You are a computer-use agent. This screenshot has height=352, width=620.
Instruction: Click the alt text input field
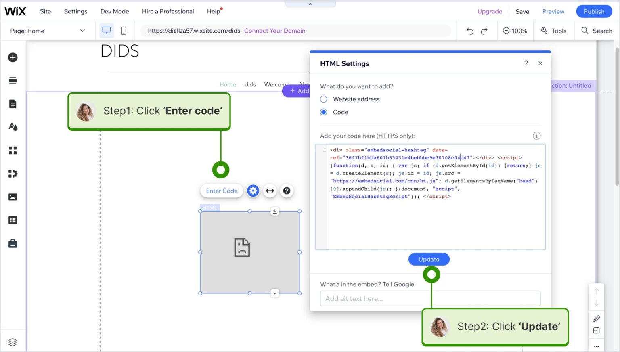pos(430,299)
